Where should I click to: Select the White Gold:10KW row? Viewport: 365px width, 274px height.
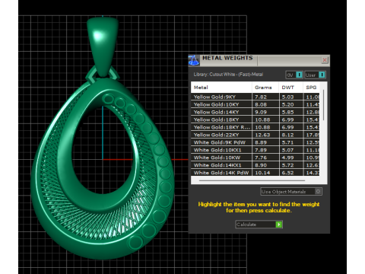point(255,158)
